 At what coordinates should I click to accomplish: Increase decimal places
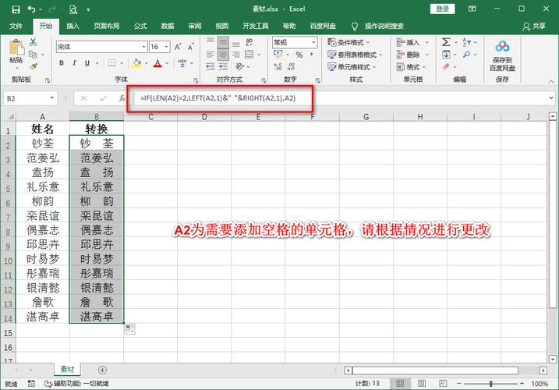[278, 66]
